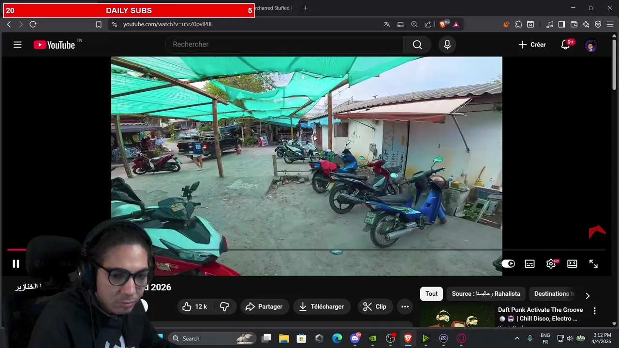This screenshot has width=619, height=348.
Task: Switch the ENG FR input language
Action: click(545, 338)
